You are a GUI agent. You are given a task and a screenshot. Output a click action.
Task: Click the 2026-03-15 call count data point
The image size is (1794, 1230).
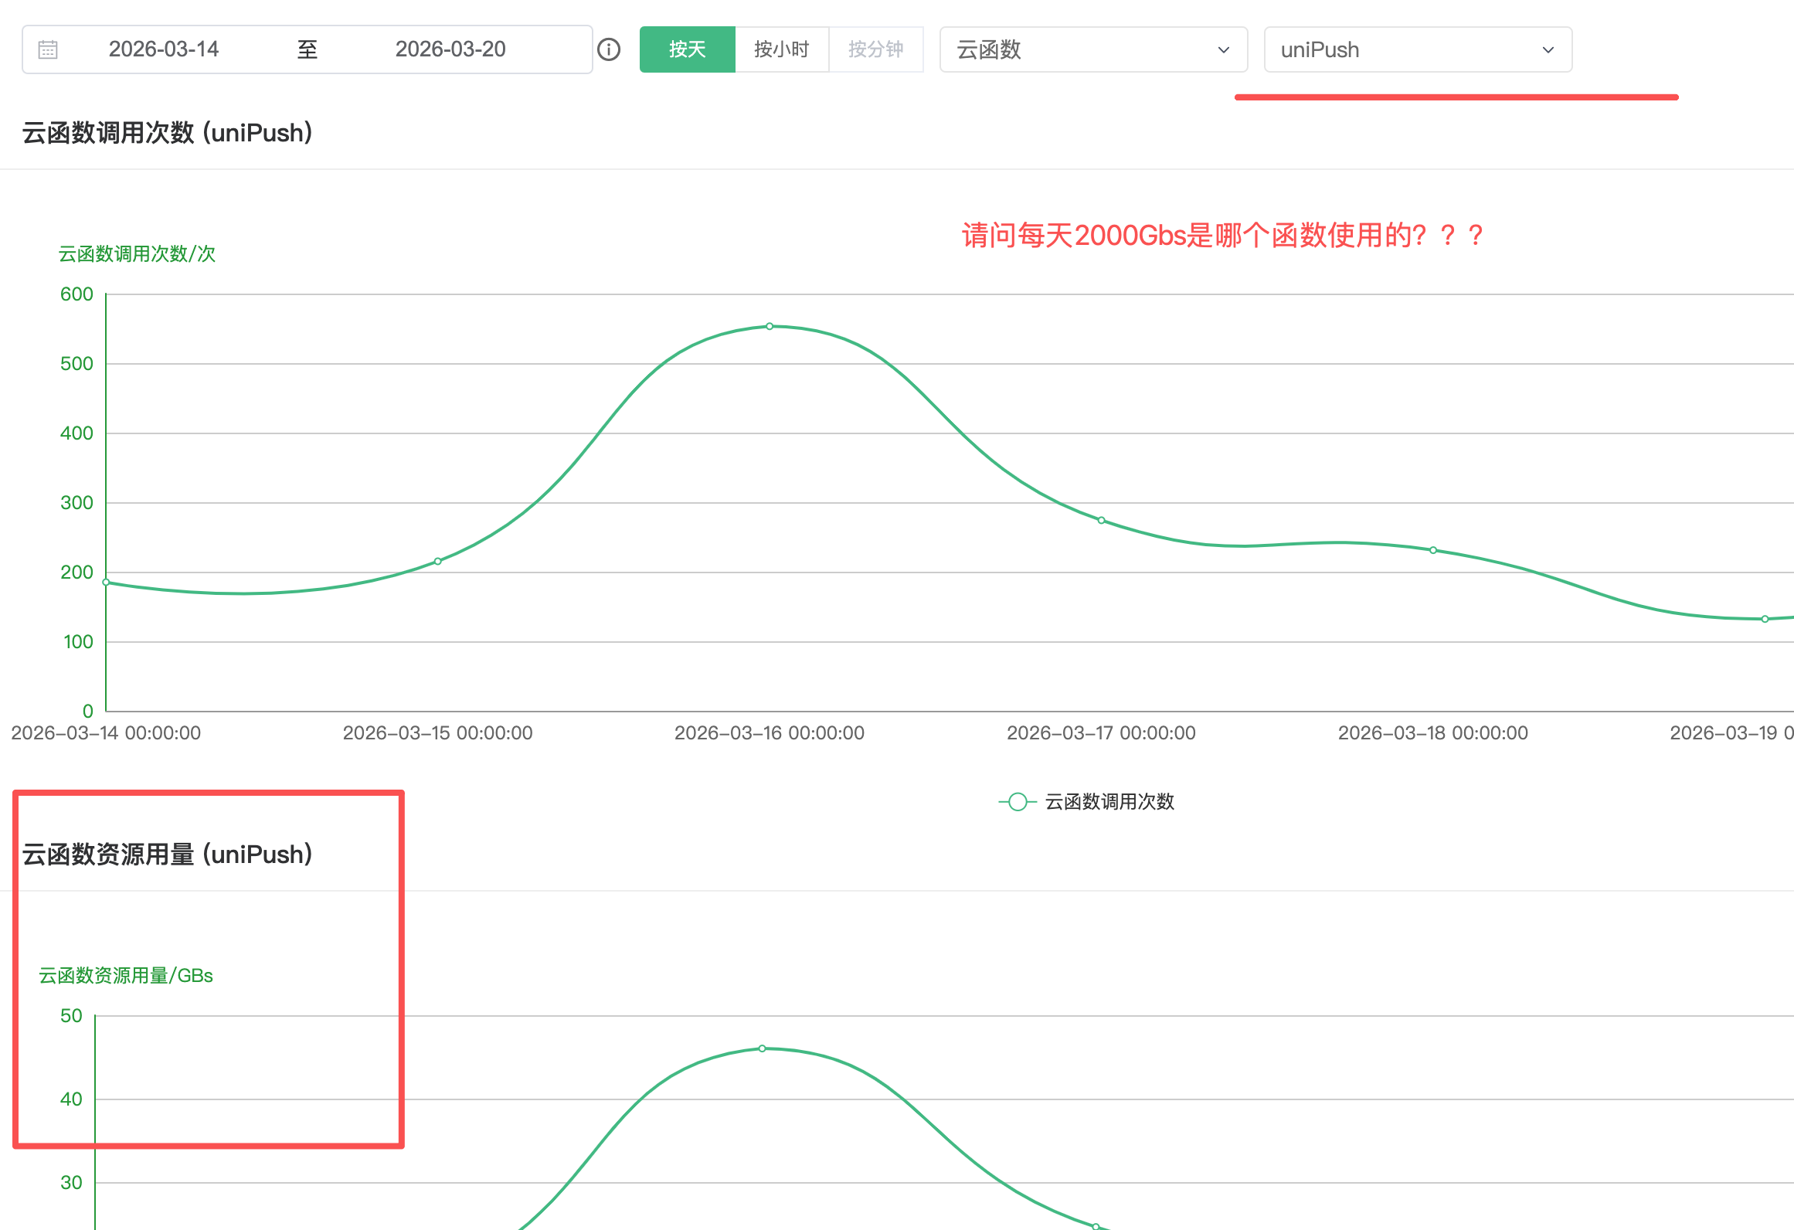pyautogui.click(x=437, y=561)
